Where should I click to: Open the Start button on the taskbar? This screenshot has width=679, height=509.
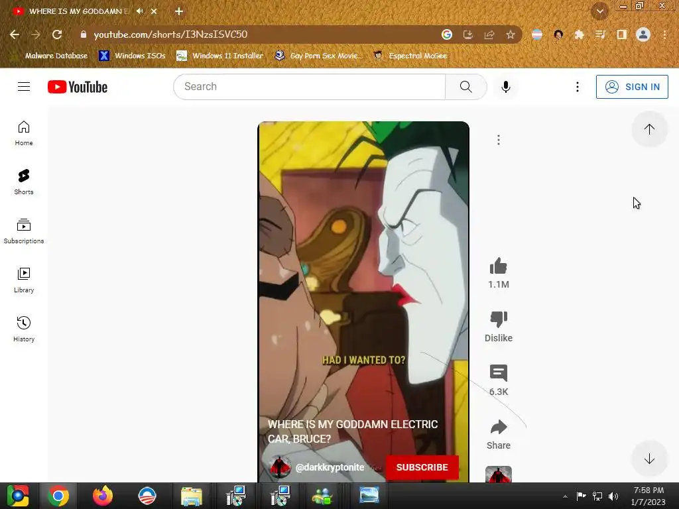(x=18, y=496)
